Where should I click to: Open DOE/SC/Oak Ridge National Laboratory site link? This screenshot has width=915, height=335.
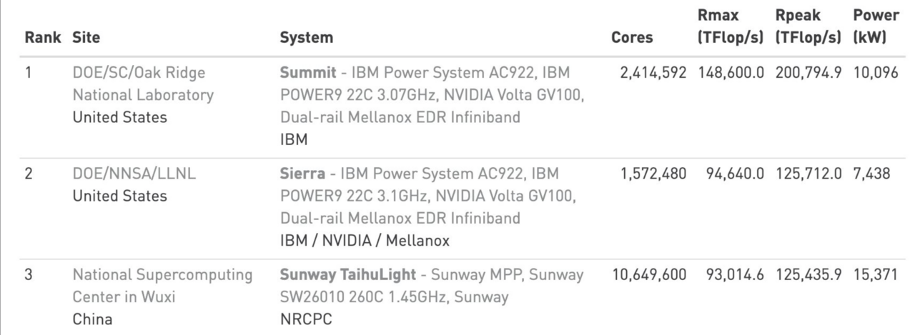[x=144, y=84]
